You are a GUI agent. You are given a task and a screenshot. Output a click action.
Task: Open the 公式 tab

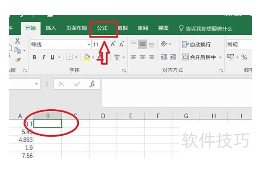[x=102, y=28]
